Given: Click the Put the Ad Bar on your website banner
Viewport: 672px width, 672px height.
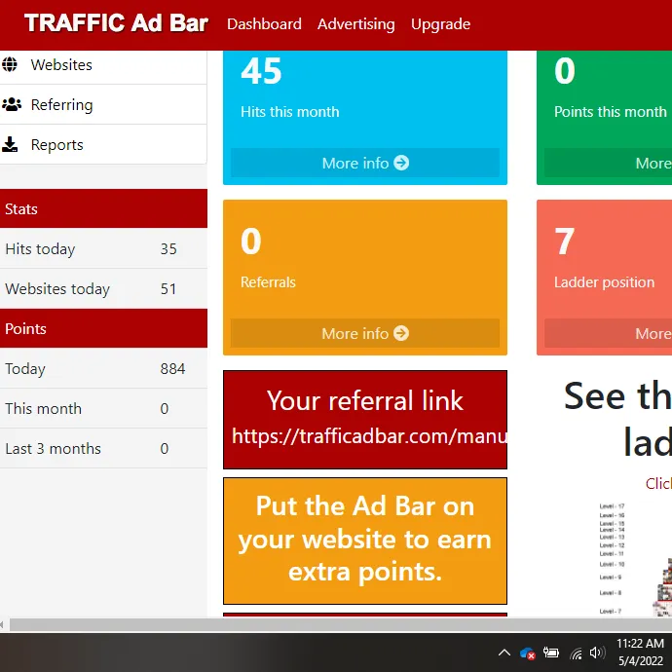Looking at the screenshot, I should pyautogui.click(x=365, y=541).
